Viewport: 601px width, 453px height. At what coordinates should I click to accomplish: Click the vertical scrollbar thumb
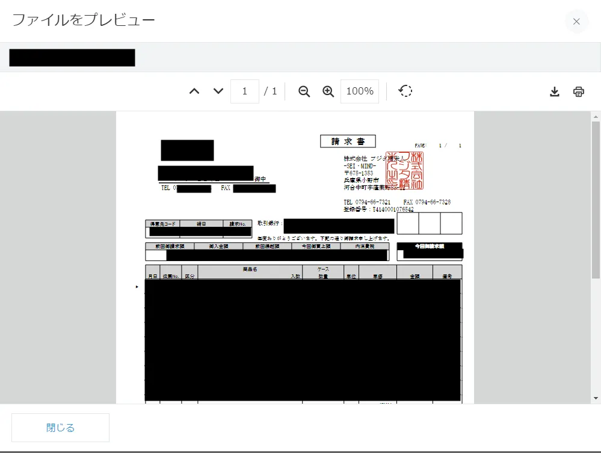[596, 199]
